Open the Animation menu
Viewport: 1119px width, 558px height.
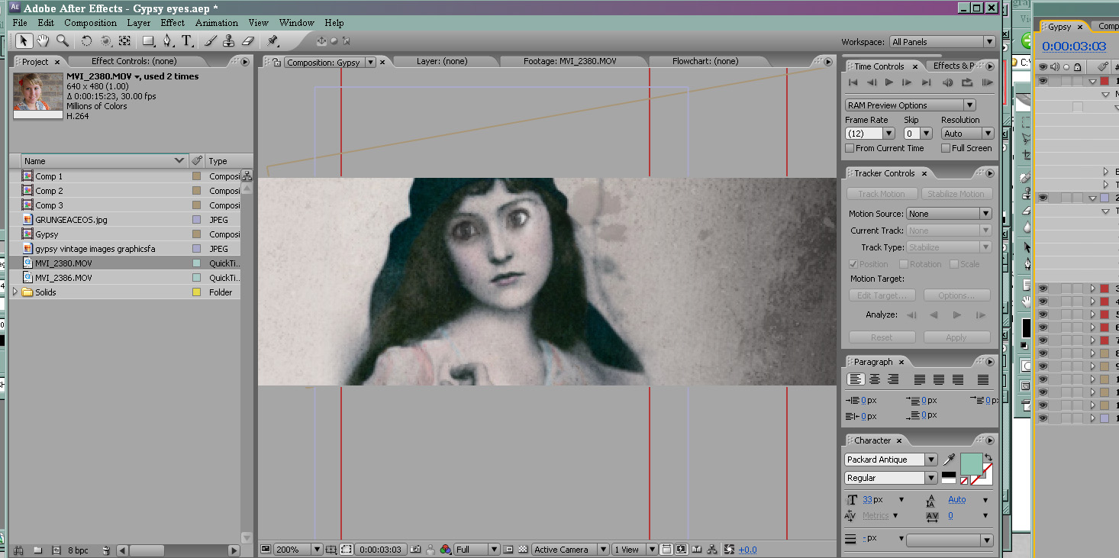coord(217,23)
